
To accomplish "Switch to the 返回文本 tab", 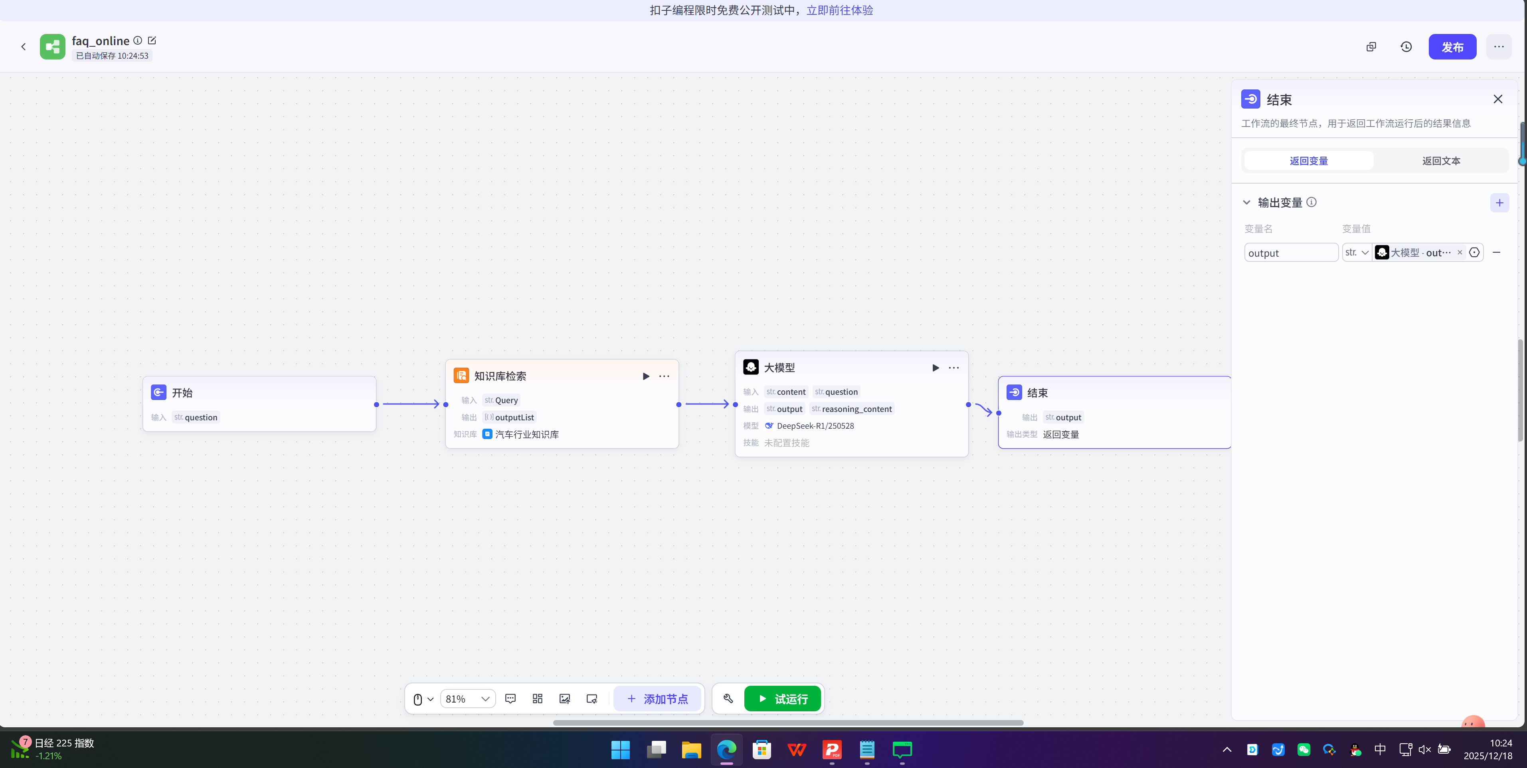I will (1440, 161).
